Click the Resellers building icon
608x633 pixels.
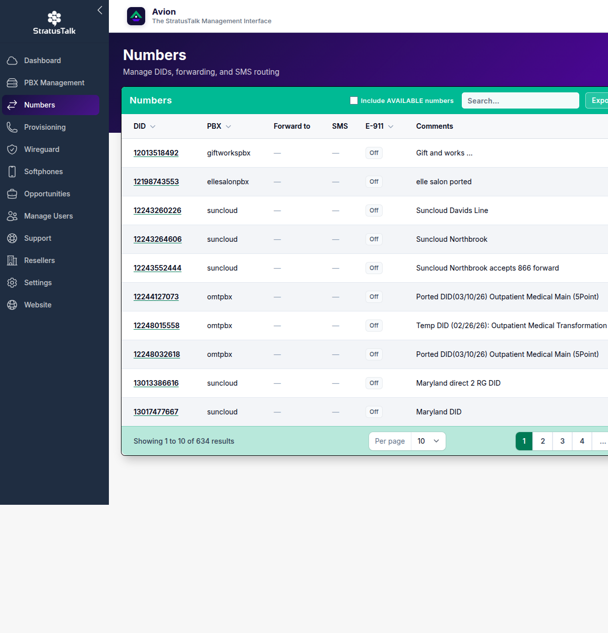[12, 260]
